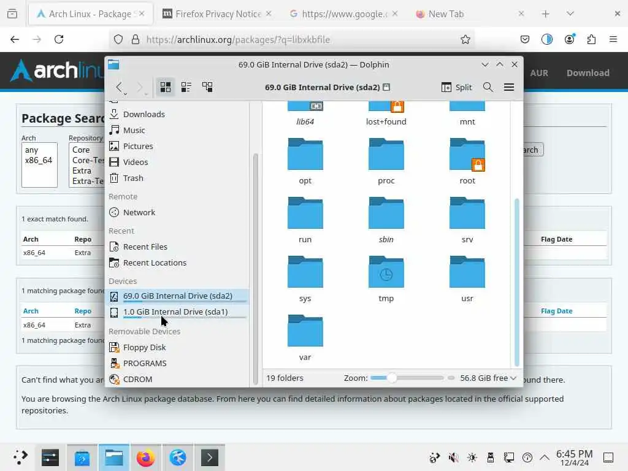Switch to google.com Firefox tab
The image size is (628, 471).
pos(343,14)
